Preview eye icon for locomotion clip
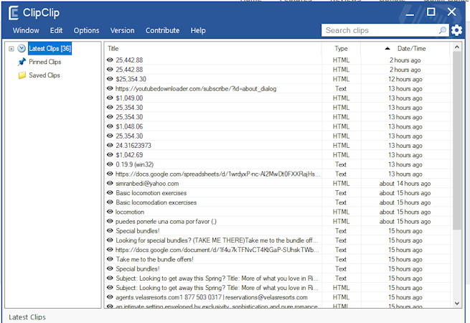Image resolution: width=470 pixels, height=323 pixels. pyautogui.click(x=110, y=212)
